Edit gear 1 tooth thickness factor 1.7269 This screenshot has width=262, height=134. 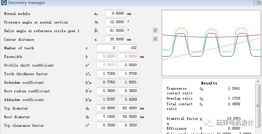coord(107,73)
